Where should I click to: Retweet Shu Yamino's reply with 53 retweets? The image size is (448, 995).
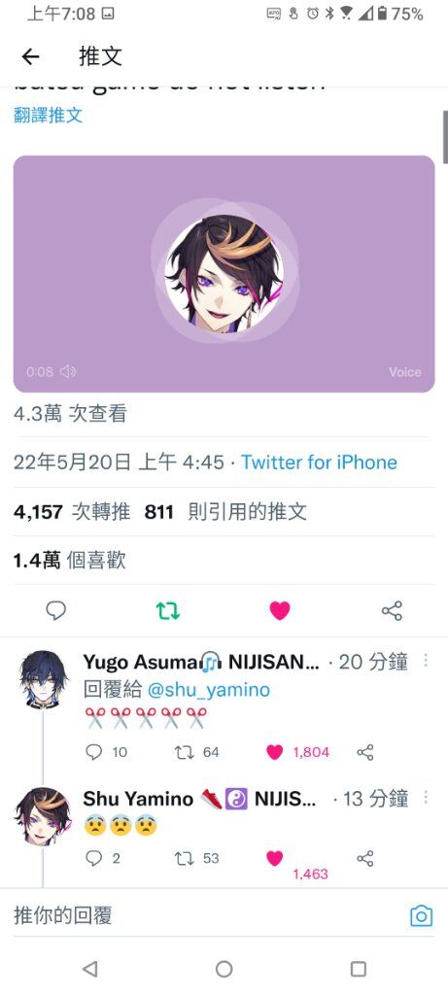(x=184, y=859)
